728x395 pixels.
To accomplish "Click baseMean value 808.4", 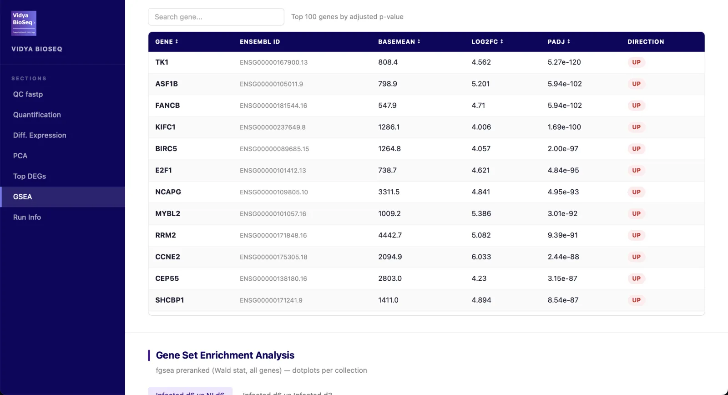I will click(388, 62).
